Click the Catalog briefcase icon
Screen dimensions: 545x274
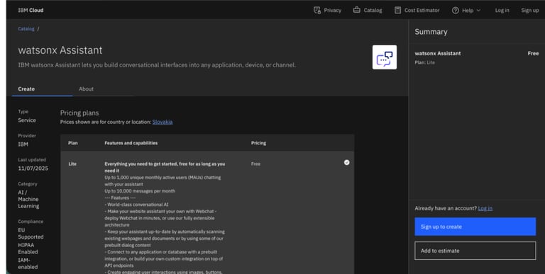tap(357, 10)
